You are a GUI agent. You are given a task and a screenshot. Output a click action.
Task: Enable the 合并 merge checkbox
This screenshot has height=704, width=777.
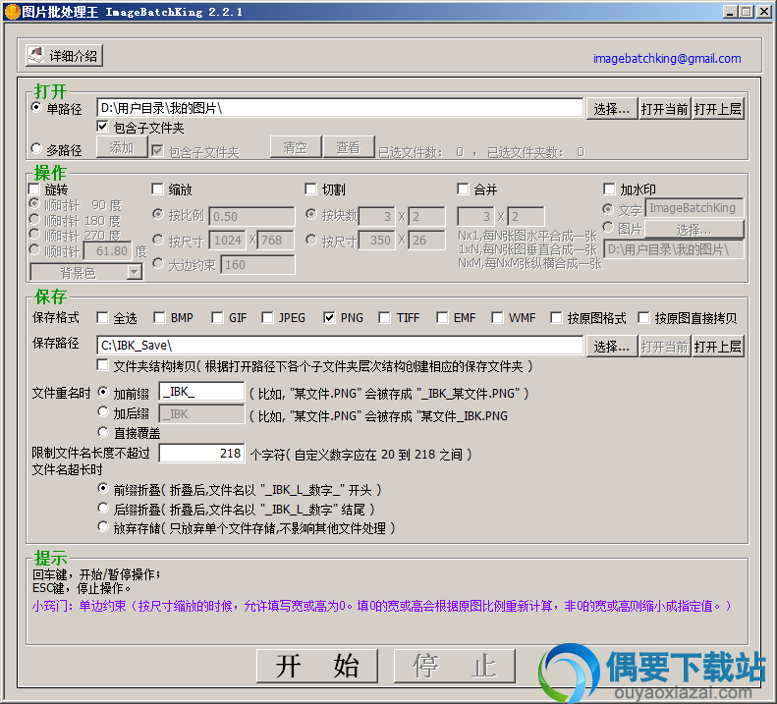[x=463, y=189]
